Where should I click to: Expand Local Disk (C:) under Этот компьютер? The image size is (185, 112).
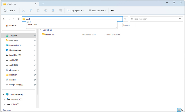click(4, 99)
